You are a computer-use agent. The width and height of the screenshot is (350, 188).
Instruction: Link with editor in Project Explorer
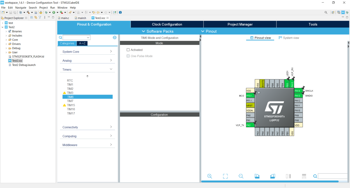click(36, 18)
